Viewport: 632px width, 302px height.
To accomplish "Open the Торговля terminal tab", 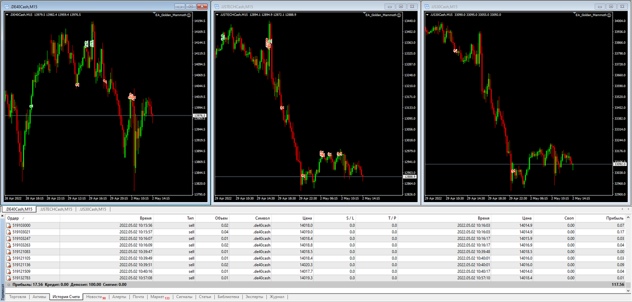I will 18,297.
